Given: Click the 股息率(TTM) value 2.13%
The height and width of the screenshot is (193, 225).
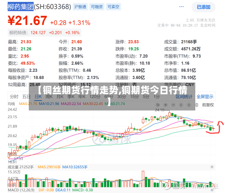Looking at the screenshot, I should pyautogui.click(x=93, y=78).
